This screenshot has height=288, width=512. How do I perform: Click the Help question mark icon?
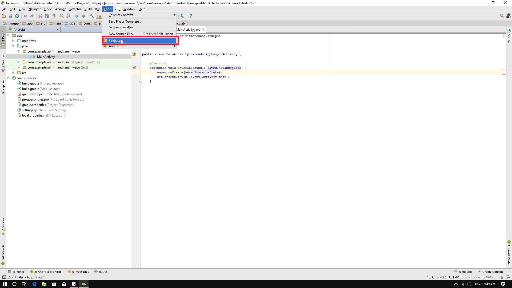coord(190,16)
